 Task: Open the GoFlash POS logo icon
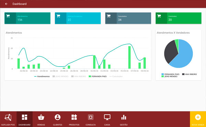click(x=8, y=117)
